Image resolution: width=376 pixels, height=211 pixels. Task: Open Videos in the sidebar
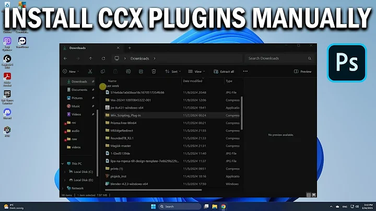click(x=74, y=114)
